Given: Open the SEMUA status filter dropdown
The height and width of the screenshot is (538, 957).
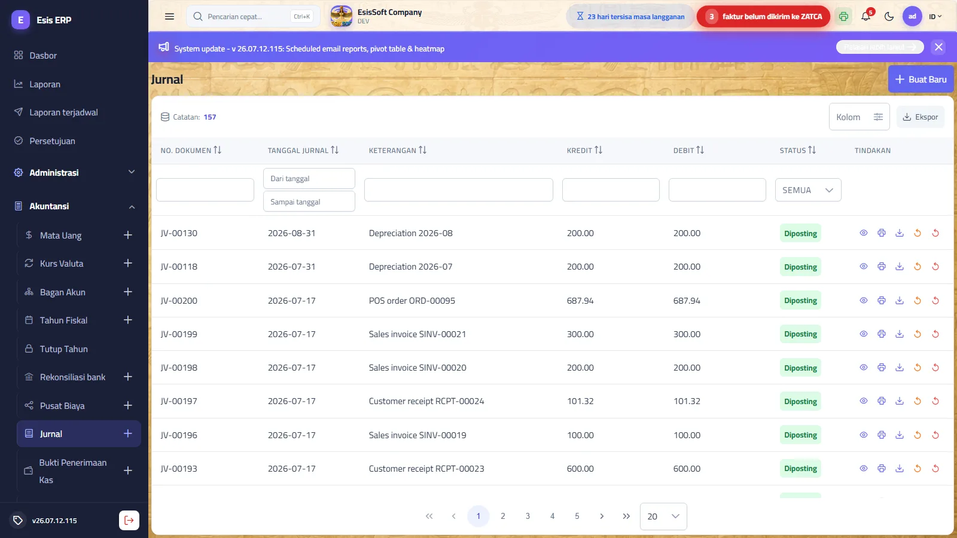Looking at the screenshot, I should (808, 190).
